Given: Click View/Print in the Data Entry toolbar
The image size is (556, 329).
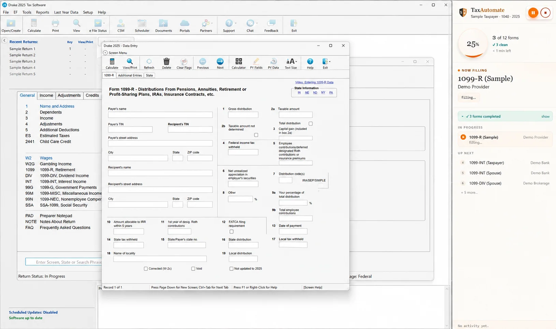Looking at the screenshot, I should tap(130, 63).
